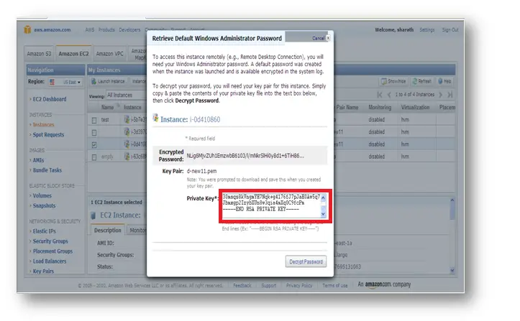Click the amazon.com company logo in footer
Viewport: 520px width, 321px height.
click(x=384, y=284)
